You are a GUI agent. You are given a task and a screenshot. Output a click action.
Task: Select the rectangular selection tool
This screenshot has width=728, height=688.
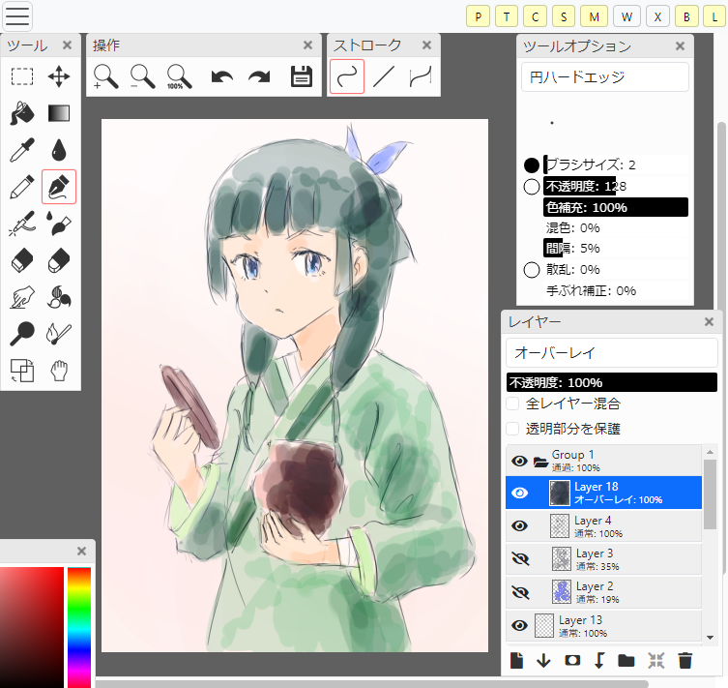[x=22, y=76]
